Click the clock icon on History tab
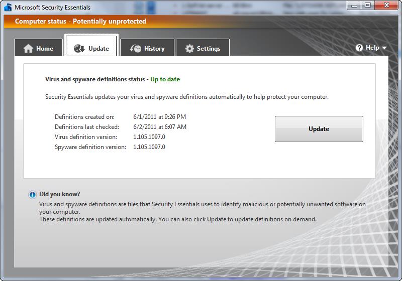Screen dimensions: 402x281 tap(136, 48)
